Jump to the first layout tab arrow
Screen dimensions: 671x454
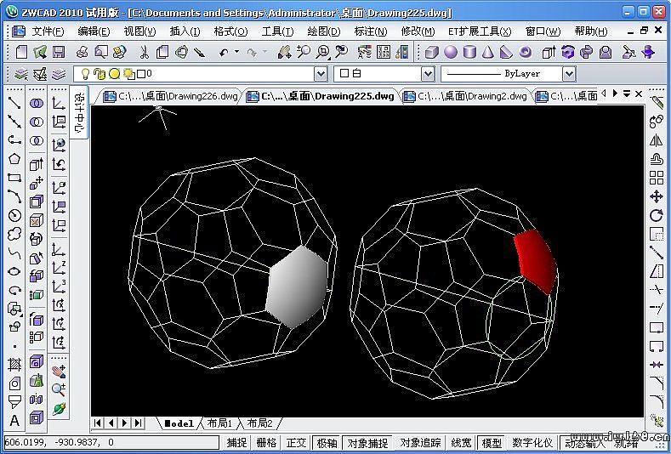coord(98,423)
